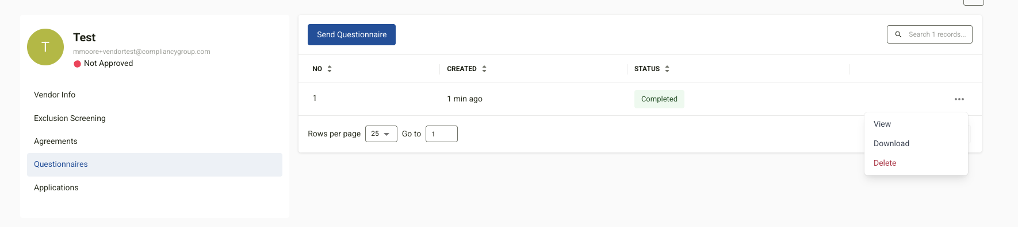Click the Go to page number field
Screen dimensions: 1018x227
pyautogui.click(x=441, y=134)
